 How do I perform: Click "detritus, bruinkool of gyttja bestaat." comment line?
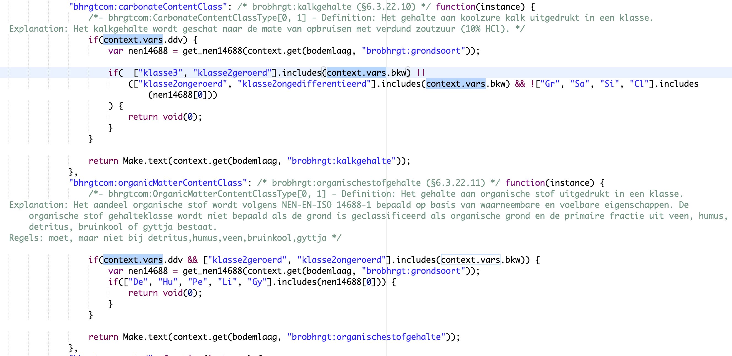tap(123, 227)
